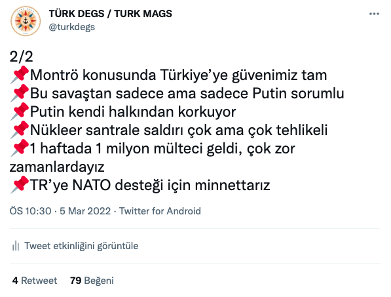Click pushpin emoji before TR'ye NATO line
This screenshot has width=391, height=297.
(x=20, y=185)
